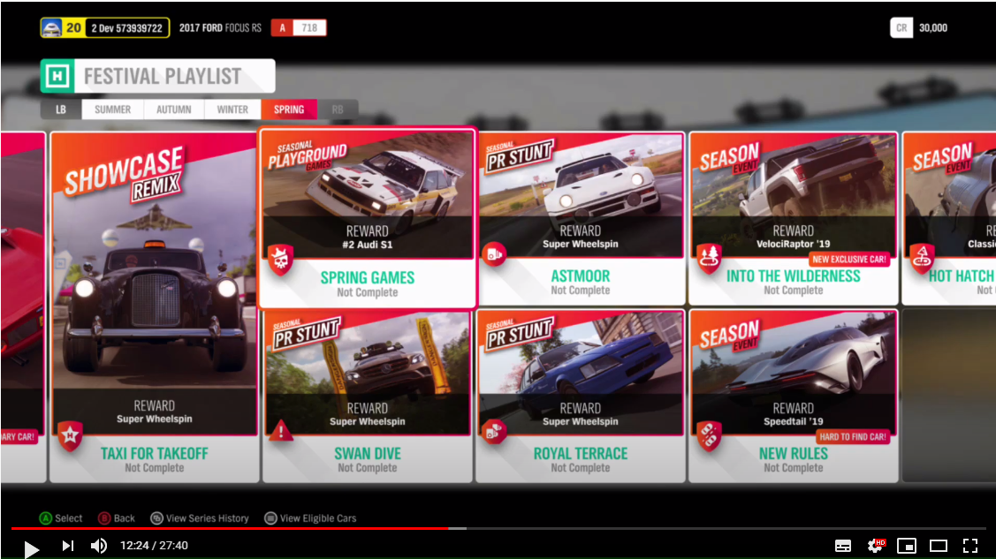Image resolution: width=996 pixels, height=559 pixels.
Task: Open video quality settings gear
Action: (x=875, y=546)
